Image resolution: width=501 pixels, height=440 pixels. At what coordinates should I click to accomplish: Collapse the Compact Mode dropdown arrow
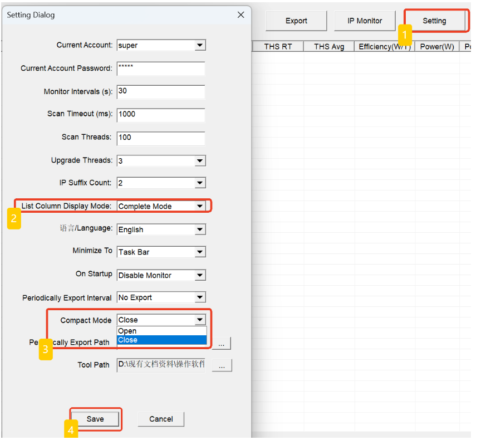(200, 320)
